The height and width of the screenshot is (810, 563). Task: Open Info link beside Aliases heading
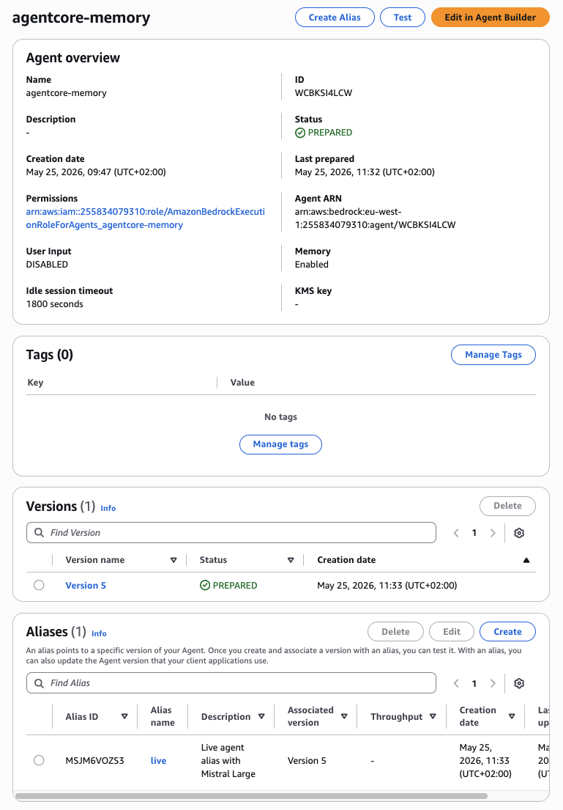(x=99, y=633)
